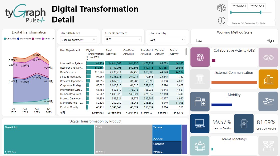
Task: Click the OneDrive treemap block
Action: [167, 148]
